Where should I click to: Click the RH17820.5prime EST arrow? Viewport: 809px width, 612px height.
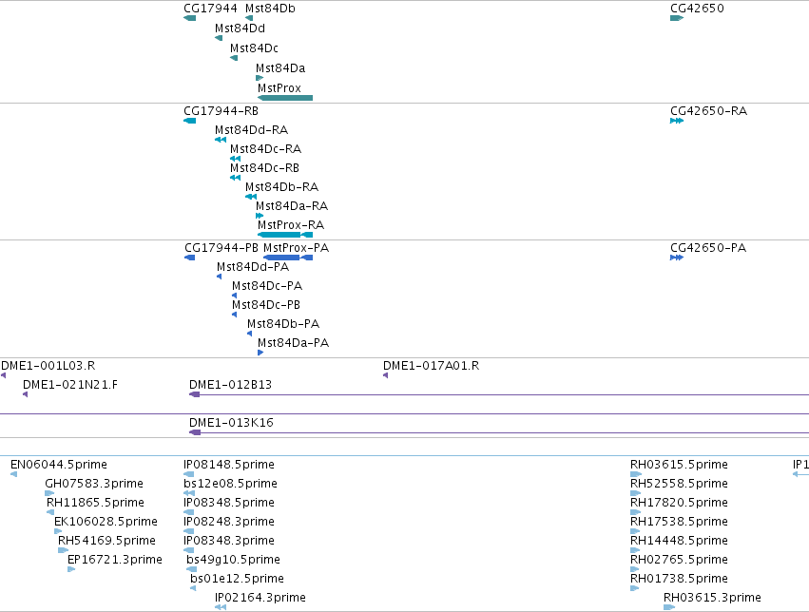(636, 513)
